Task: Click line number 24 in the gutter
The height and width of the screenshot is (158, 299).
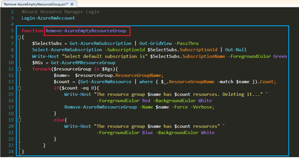Action: pyautogui.click(x=11, y=152)
